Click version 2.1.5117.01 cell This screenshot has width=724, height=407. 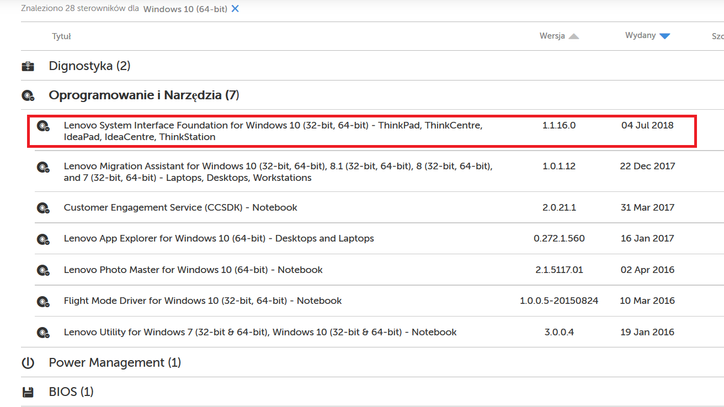tap(559, 270)
